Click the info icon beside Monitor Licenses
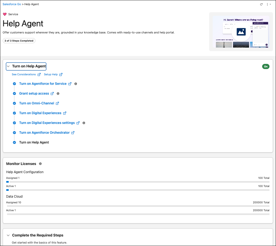Screen dimensions: 276x246 click(40, 164)
